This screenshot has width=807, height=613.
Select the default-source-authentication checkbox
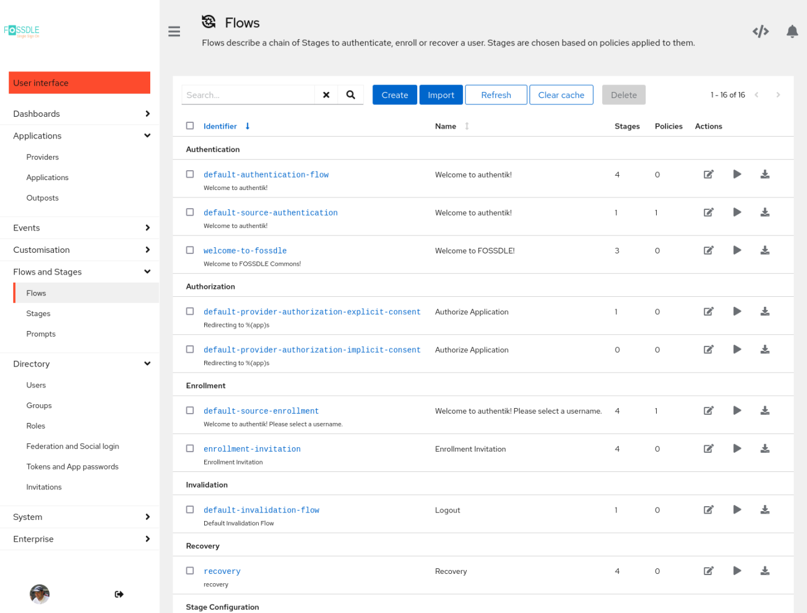[190, 212]
